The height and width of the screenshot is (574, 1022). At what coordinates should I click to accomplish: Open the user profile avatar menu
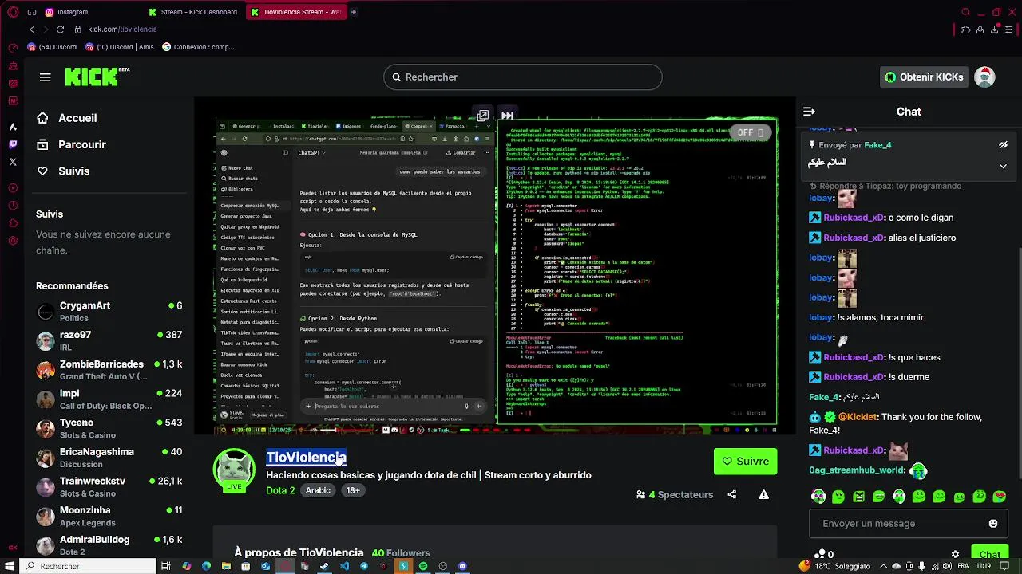pyautogui.click(x=984, y=77)
